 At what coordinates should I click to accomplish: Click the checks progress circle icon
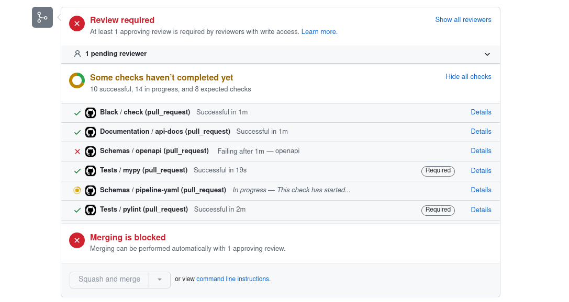pos(77,80)
